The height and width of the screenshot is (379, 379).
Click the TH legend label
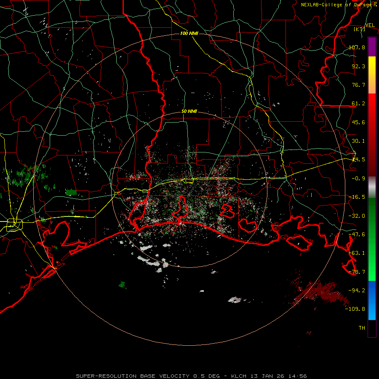(x=362, y=328)
